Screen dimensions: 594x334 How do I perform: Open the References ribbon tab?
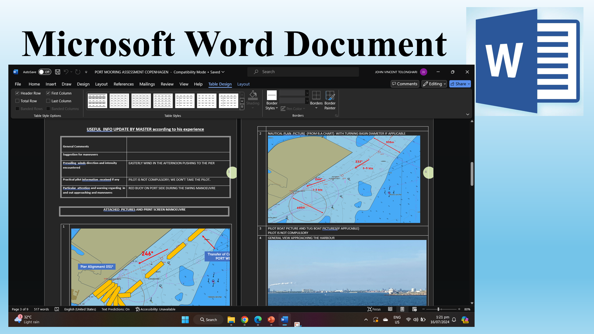coord(123,84)
